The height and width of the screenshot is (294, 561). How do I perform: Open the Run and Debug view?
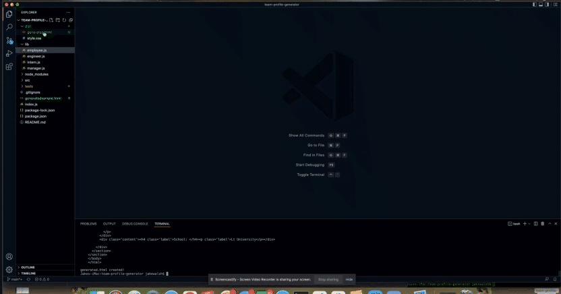point(9,54)
